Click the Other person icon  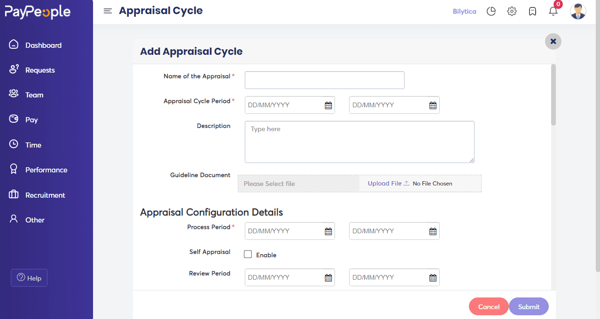click(14, 219)
